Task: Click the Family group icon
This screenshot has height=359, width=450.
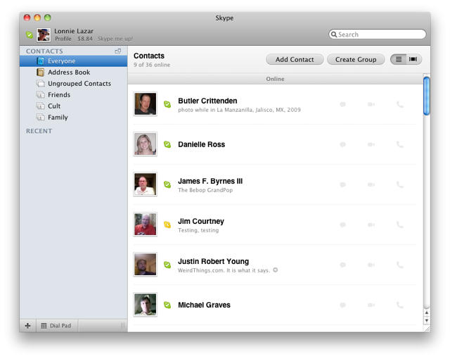Action: pos(41,117)
